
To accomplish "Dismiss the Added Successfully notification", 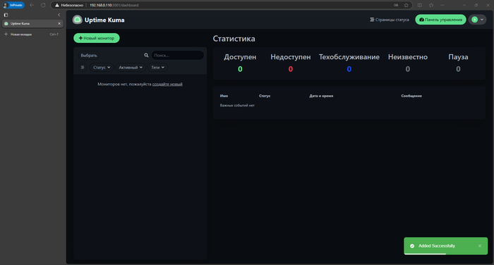I will 479,246.
